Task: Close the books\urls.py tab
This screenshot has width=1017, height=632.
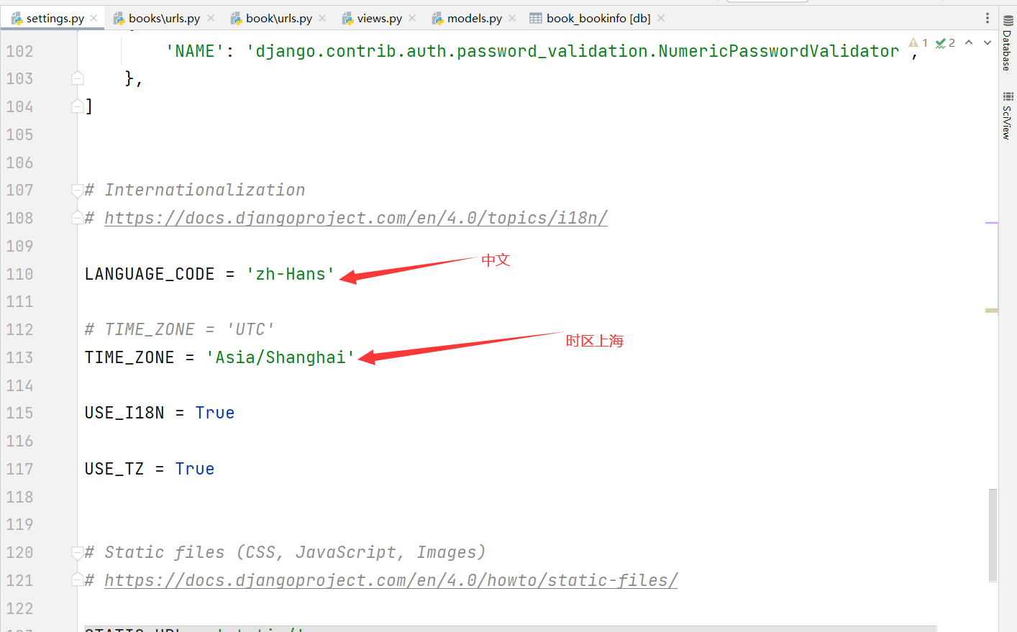Action: pos(211,18)
